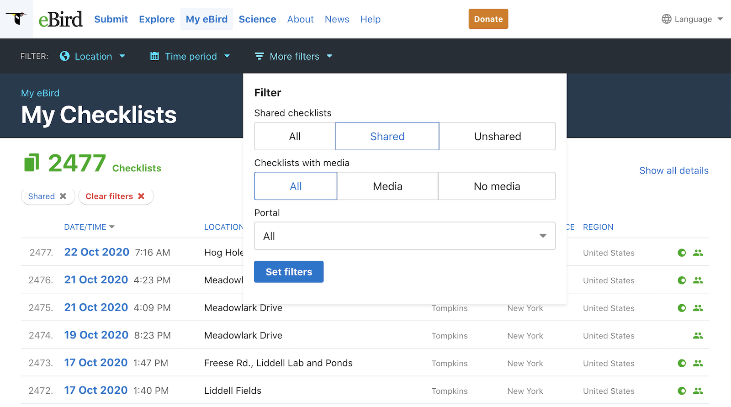Remove the Shared filter chip via X
Image resolution: width=731 pixels, height=407 pixels.
[63, 196]
